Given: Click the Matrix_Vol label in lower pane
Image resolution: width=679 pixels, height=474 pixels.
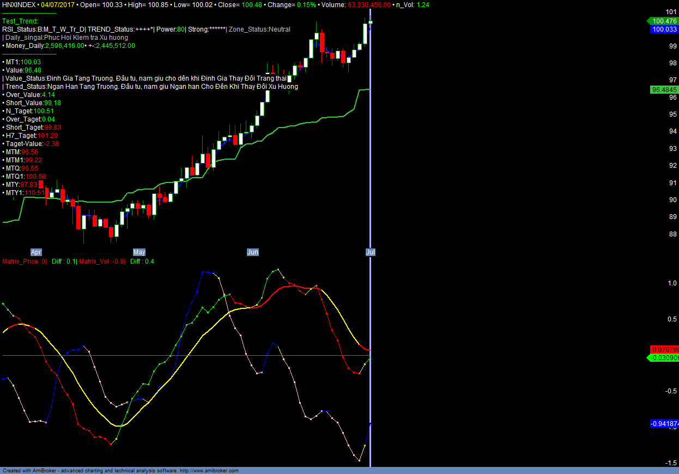Looking at the screenshot, I should point(102,262).
